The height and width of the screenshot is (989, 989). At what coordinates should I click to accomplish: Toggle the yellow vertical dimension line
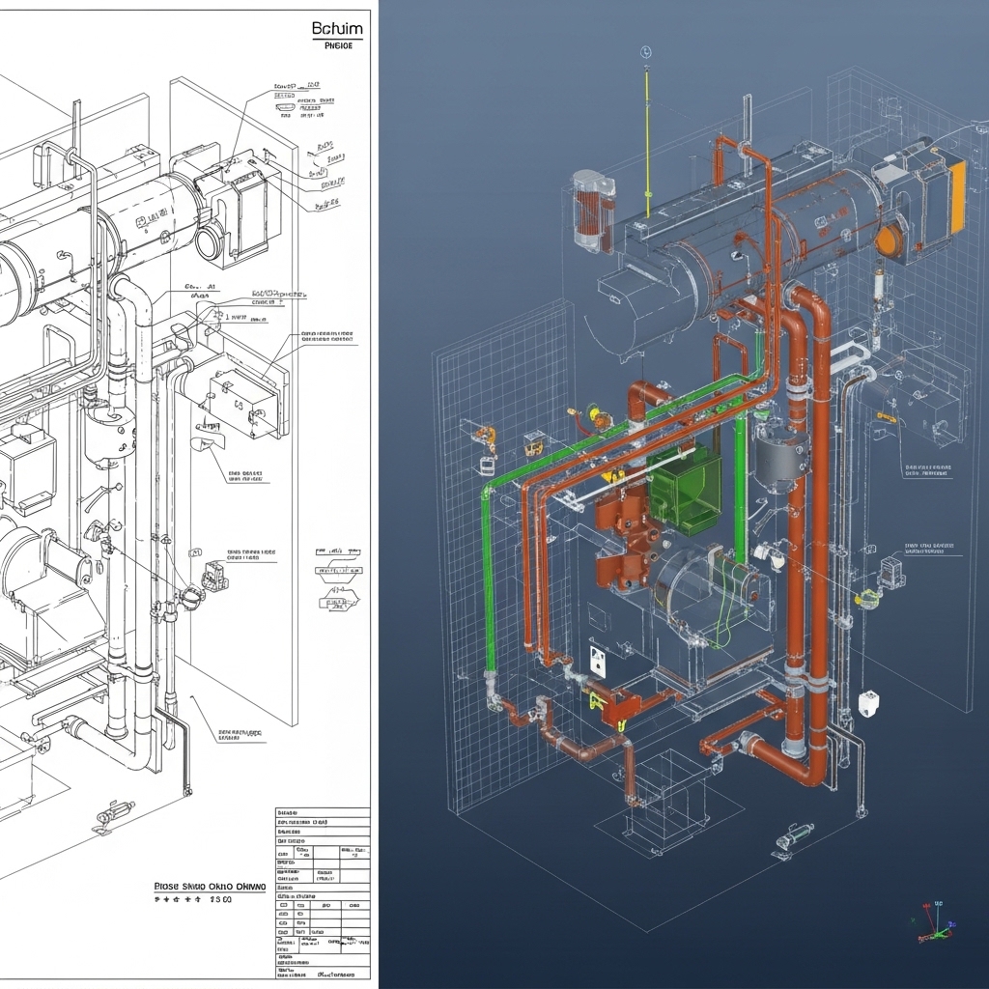pyautogui.click(x=645, y=126)
